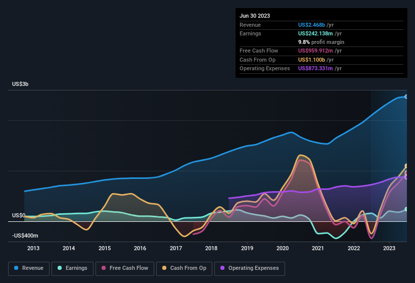Viewport: 415px width, 283px height.
Task: Click the 2013 x-axis label
Action: tap(33, 248)
